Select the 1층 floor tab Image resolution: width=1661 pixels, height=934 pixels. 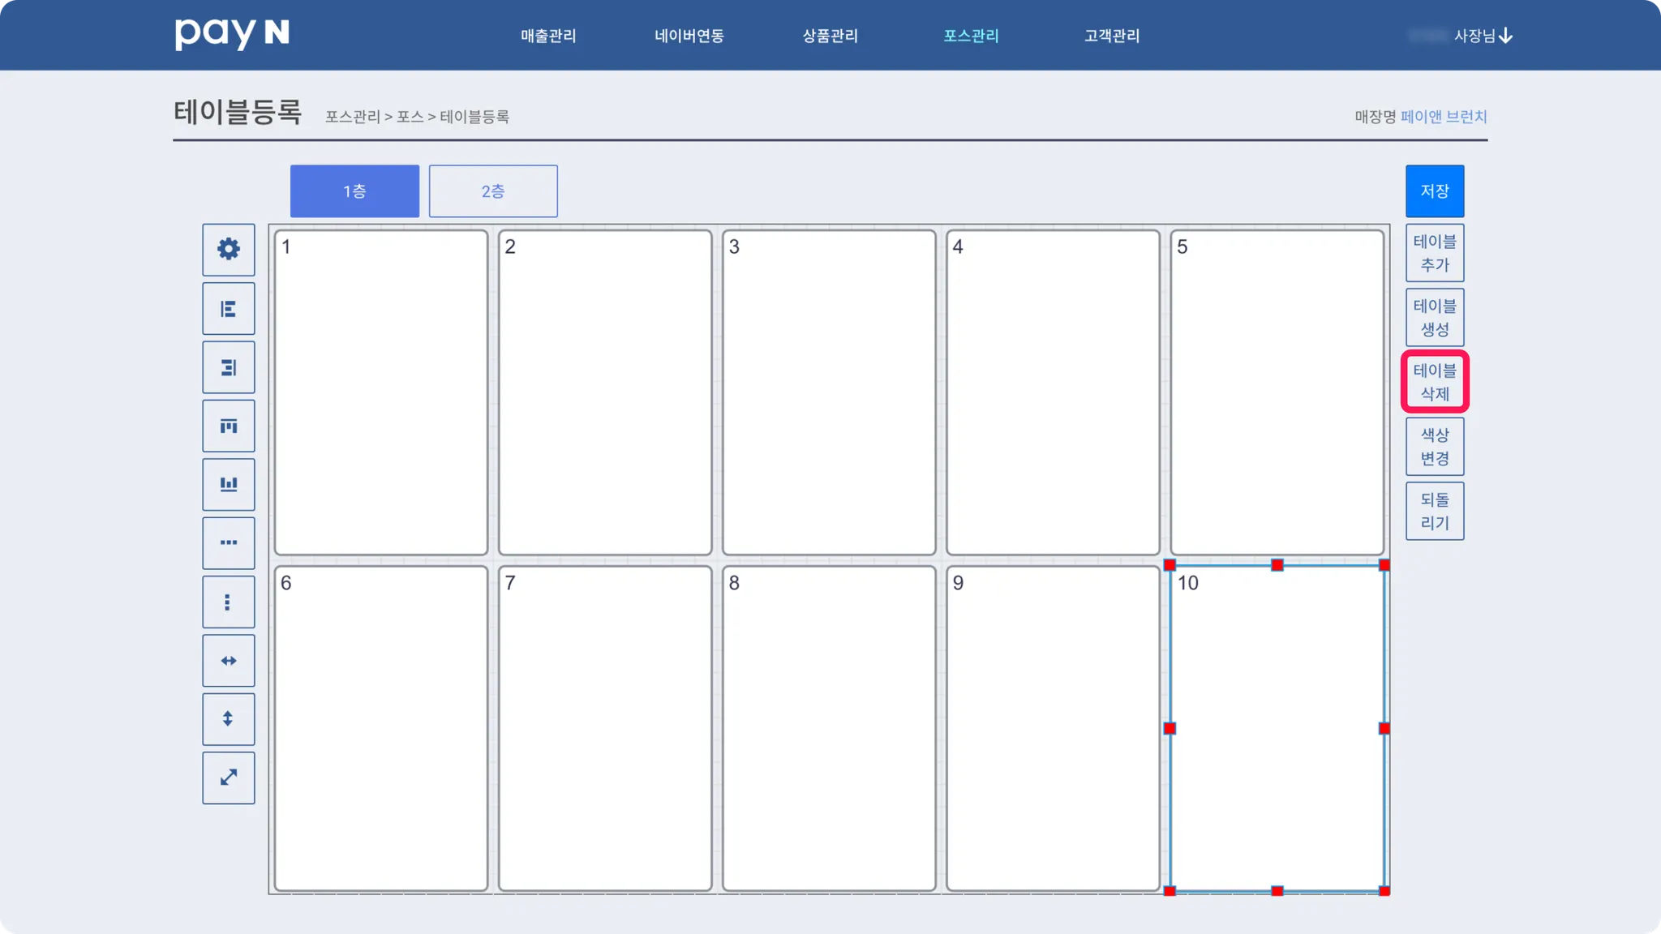click(354, 191)
